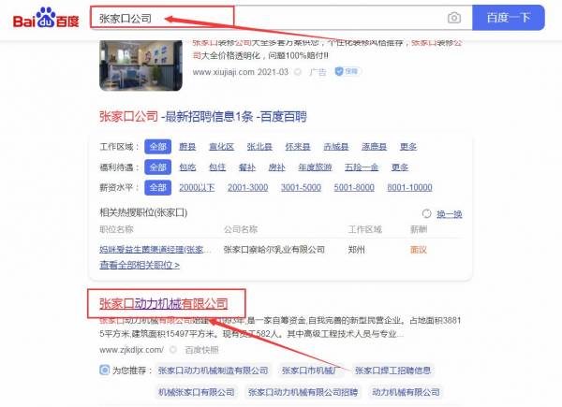
Task: Select 全部 in the 薪资水平 filter
Action: point(158,186)
